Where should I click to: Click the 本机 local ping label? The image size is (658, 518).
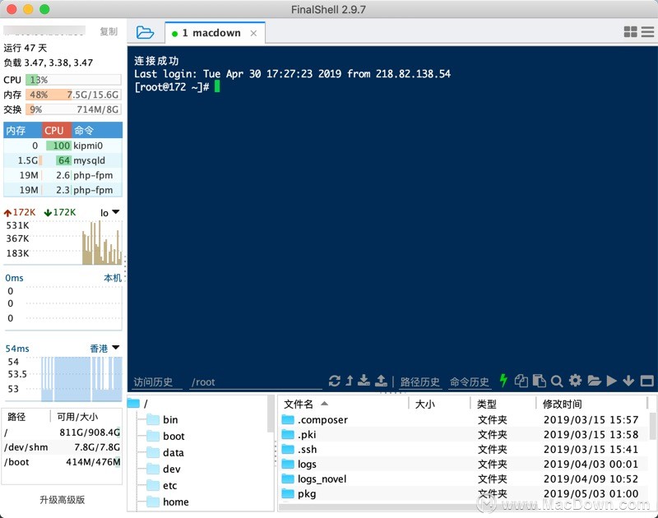click(x=113, y=278)
